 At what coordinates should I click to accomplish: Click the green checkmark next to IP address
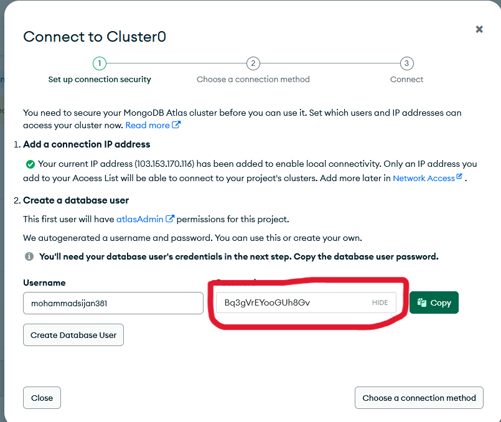click(30, 164)
